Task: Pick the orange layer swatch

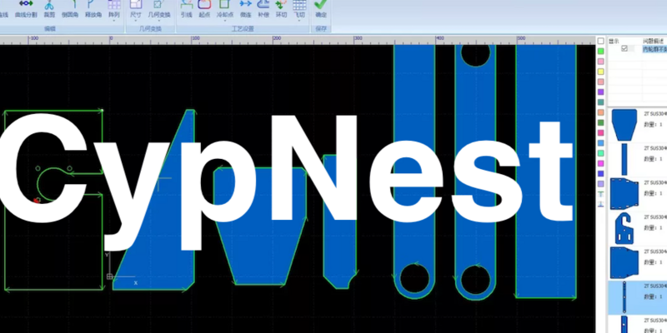Action: point(600,112)
